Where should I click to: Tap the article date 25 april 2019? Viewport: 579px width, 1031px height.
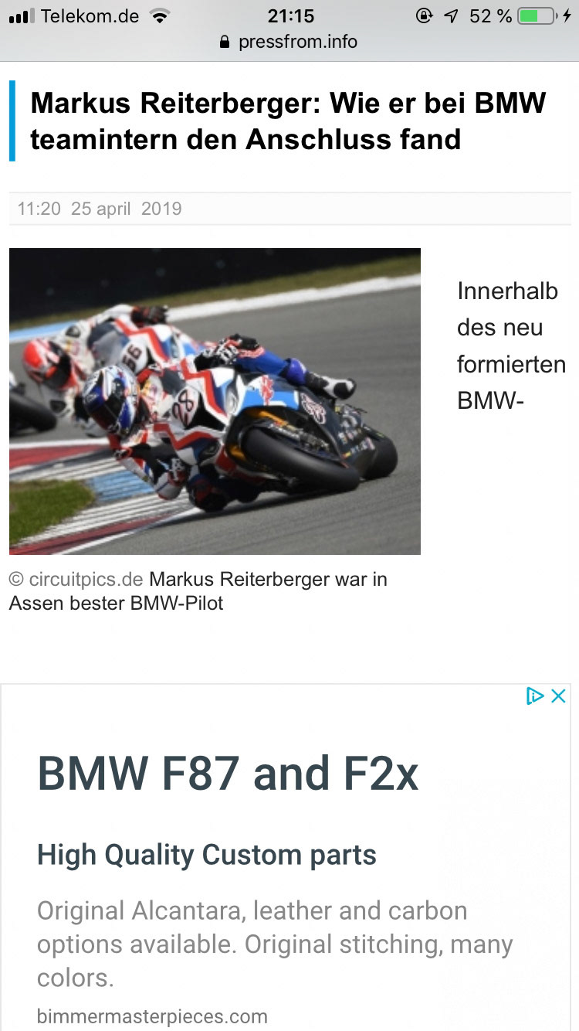127,209
